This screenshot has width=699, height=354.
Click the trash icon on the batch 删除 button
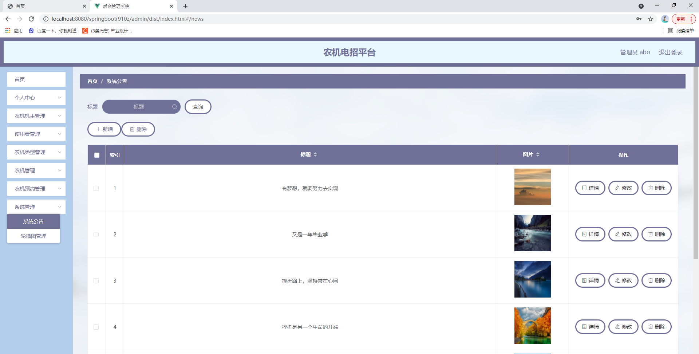[132, 129]
